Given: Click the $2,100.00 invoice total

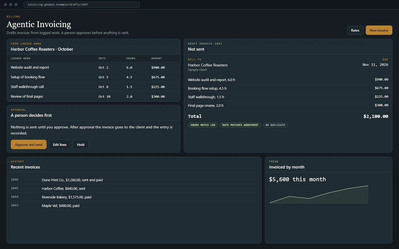Looking at the screenshot, I should (x=376, y=116).
